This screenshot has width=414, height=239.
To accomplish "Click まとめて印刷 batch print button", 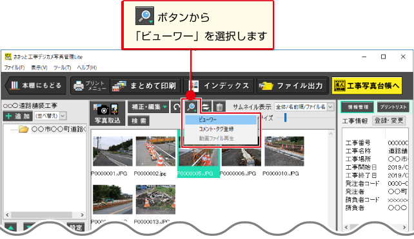I will click(144, 85).
